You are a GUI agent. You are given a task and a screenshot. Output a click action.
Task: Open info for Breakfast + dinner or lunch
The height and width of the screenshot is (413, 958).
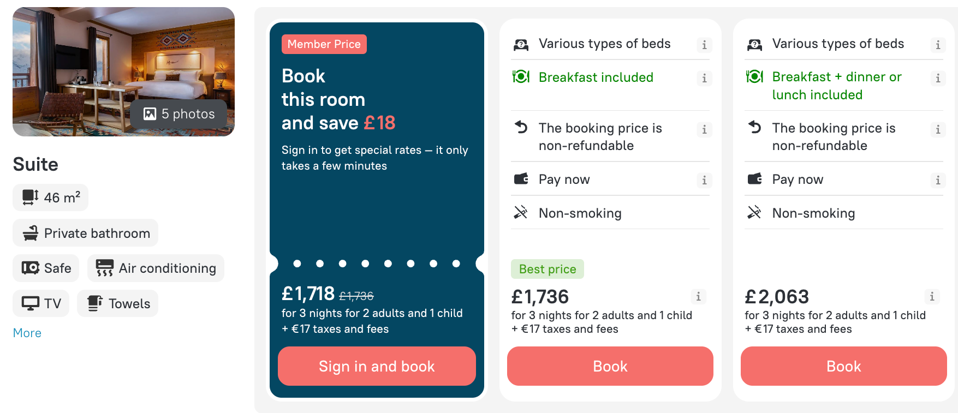click(x=938, y=79)
